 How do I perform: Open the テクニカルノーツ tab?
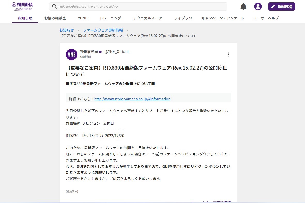[x=147, y=18]
